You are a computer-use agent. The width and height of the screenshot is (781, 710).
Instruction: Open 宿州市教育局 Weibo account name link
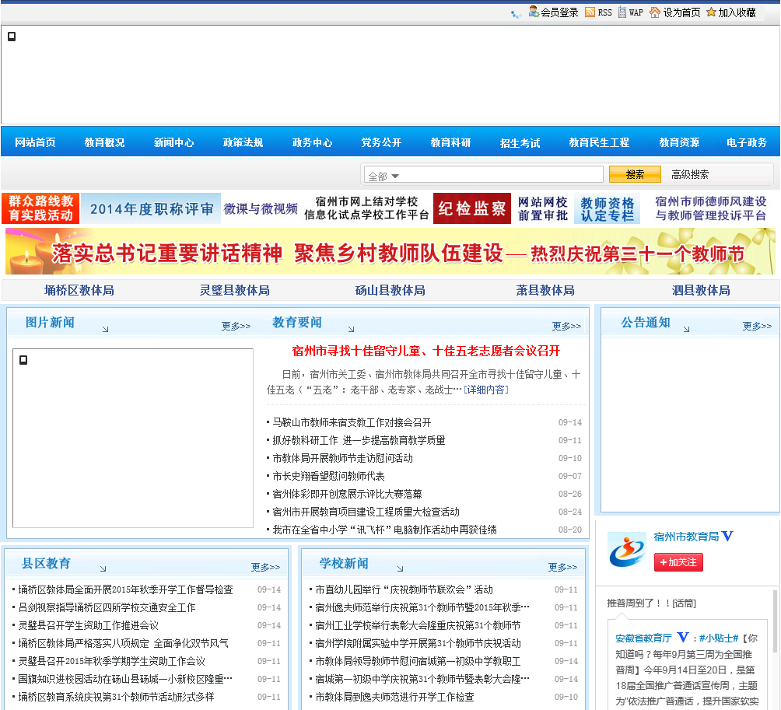[x=686, y=537]
